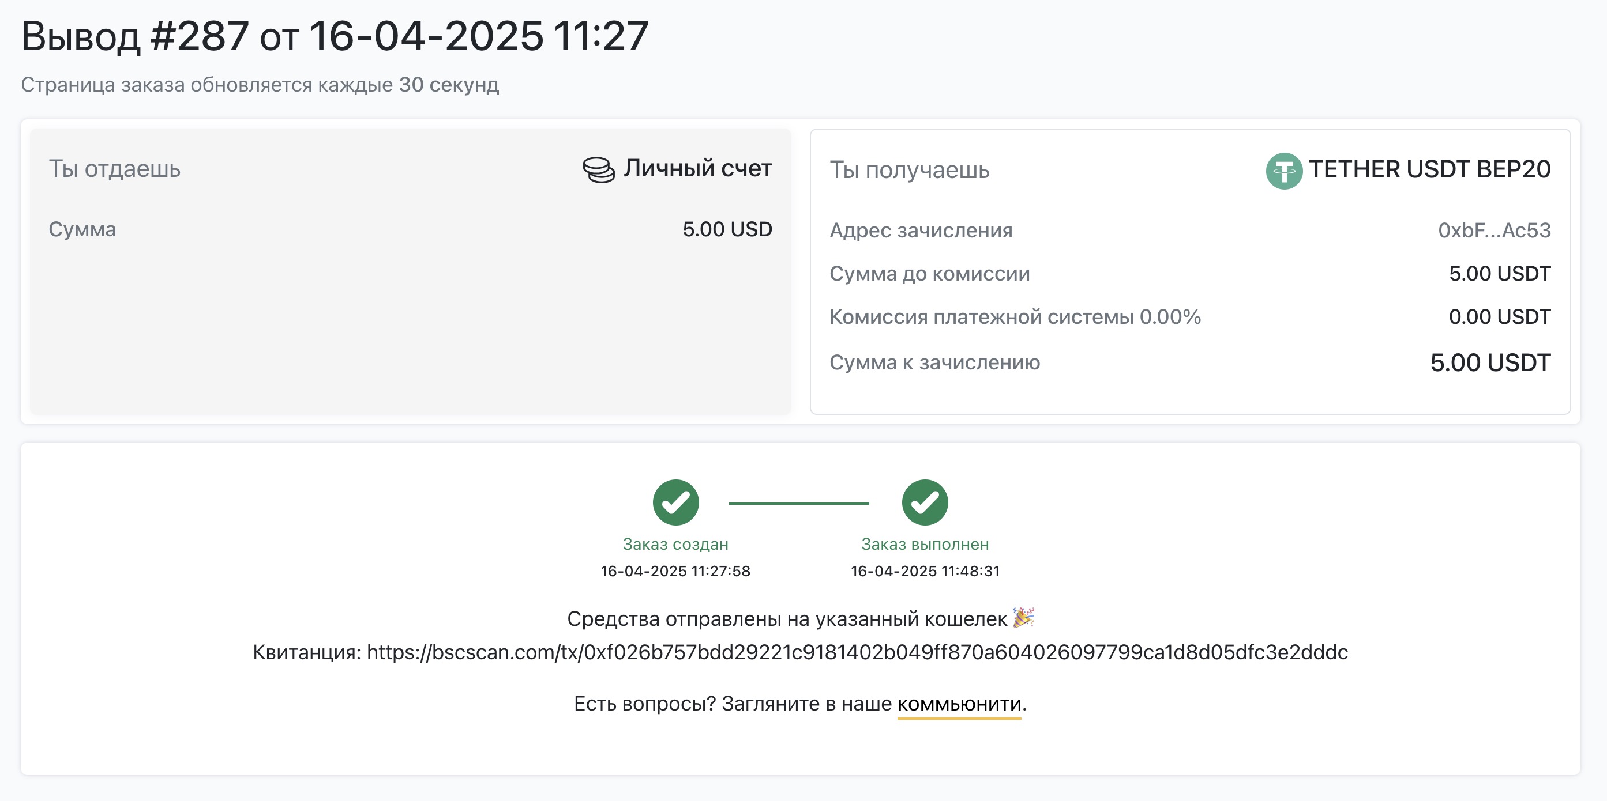Image resolution: width=1607 pixels, height=801 pixels.
Task: Click the Заказ выполнен status label
Action: [925, 544]
